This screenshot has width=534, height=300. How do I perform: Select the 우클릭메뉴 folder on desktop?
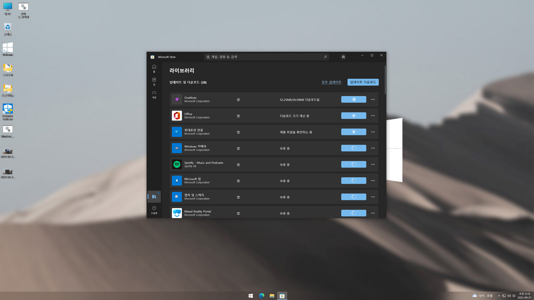[7, 90]
